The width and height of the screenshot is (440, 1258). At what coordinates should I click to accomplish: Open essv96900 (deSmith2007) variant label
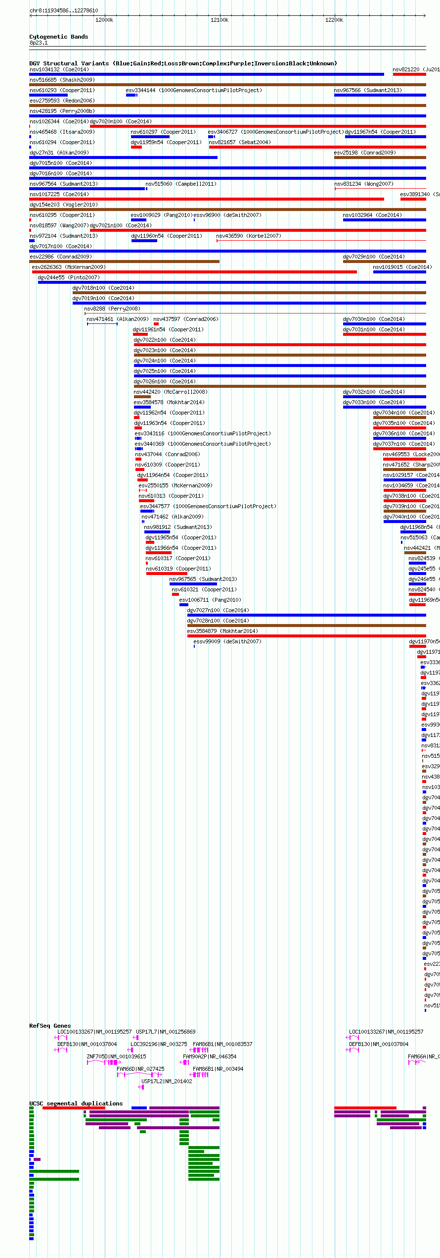pos(227,215)
